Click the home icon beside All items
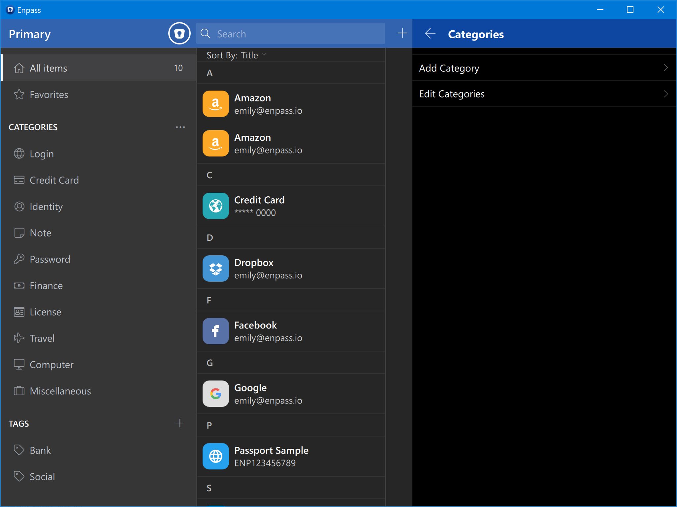Viewport: 677px width, 507px height. [x=19, y=68]
